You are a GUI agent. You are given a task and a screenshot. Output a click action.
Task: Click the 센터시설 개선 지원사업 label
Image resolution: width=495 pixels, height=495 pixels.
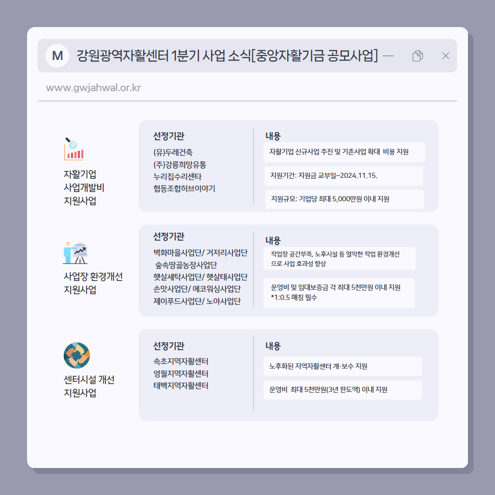point(89,386)
